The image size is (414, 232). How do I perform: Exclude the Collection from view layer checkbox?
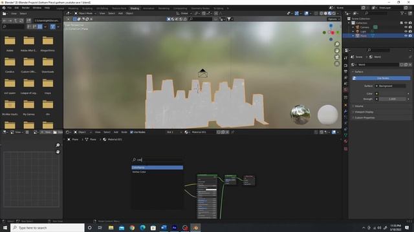tap(402, 23)
